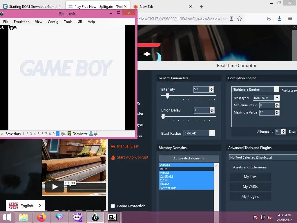The width and height of the screenshot is (297, 223).
Task: Open the My Plugins button
Action: [250, 197]
